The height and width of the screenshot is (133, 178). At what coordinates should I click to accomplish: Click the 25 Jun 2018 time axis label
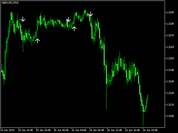tap(8, 130)
